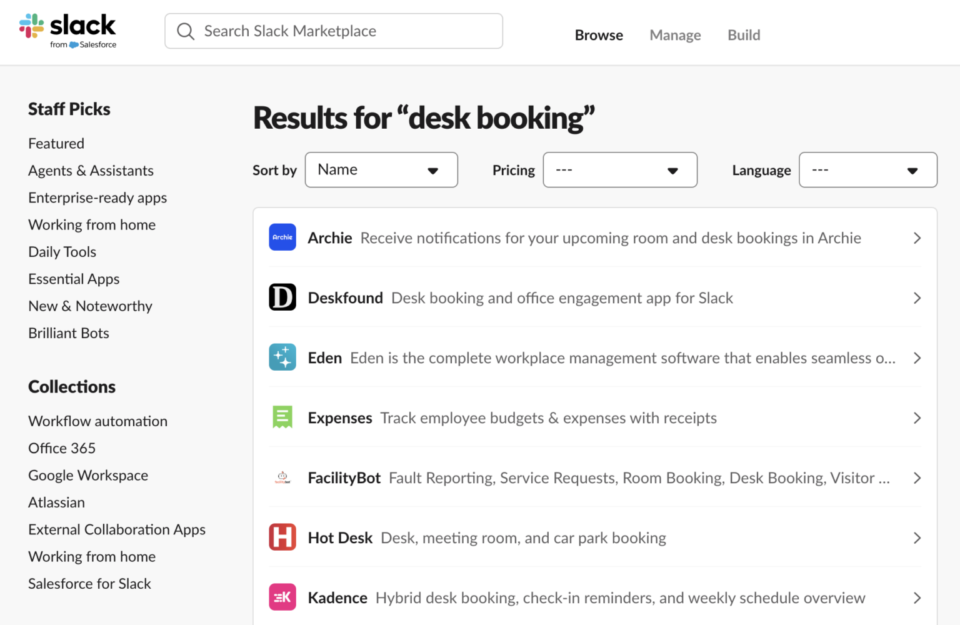Open the Pricing filter dropdown
Viewport: 960px width, 625px height.
[x=619, y=169]
